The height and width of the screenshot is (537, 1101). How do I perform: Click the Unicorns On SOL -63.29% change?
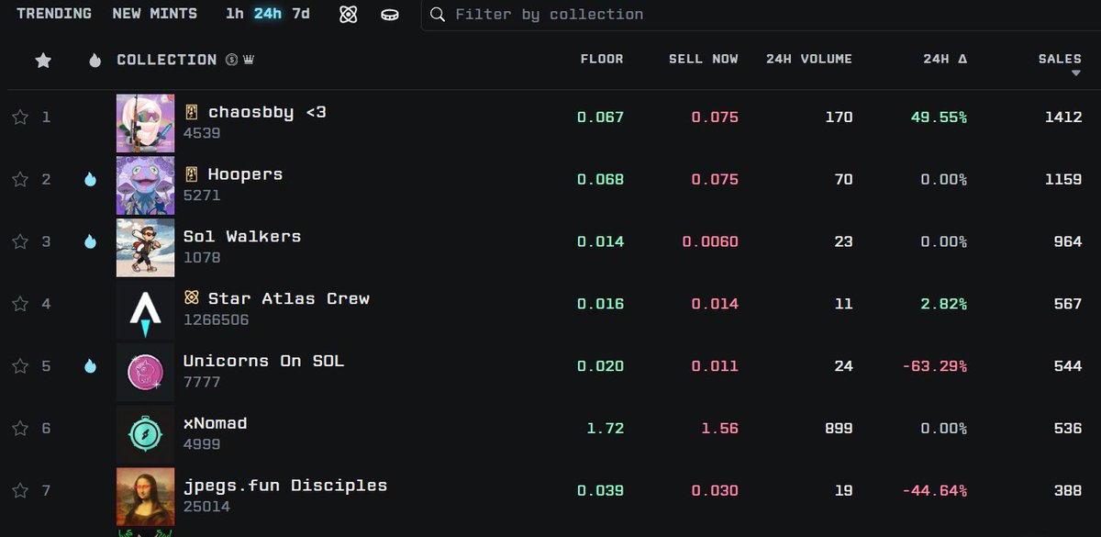[934, 366]
